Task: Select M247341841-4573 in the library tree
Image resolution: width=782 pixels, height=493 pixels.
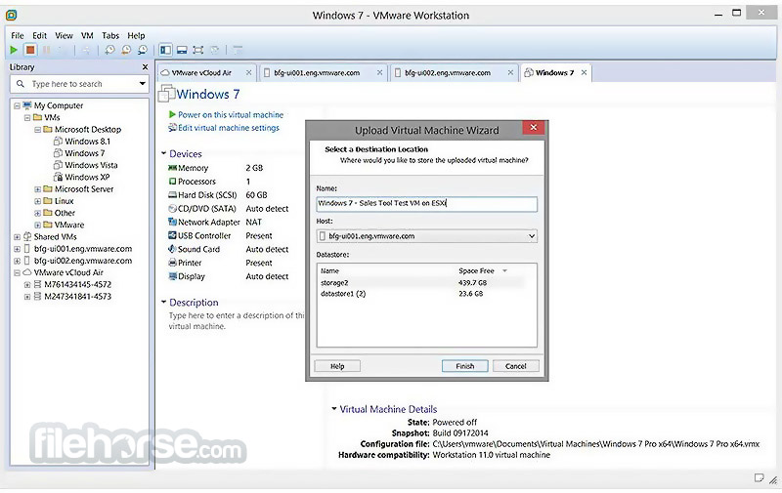Action: 77,297
